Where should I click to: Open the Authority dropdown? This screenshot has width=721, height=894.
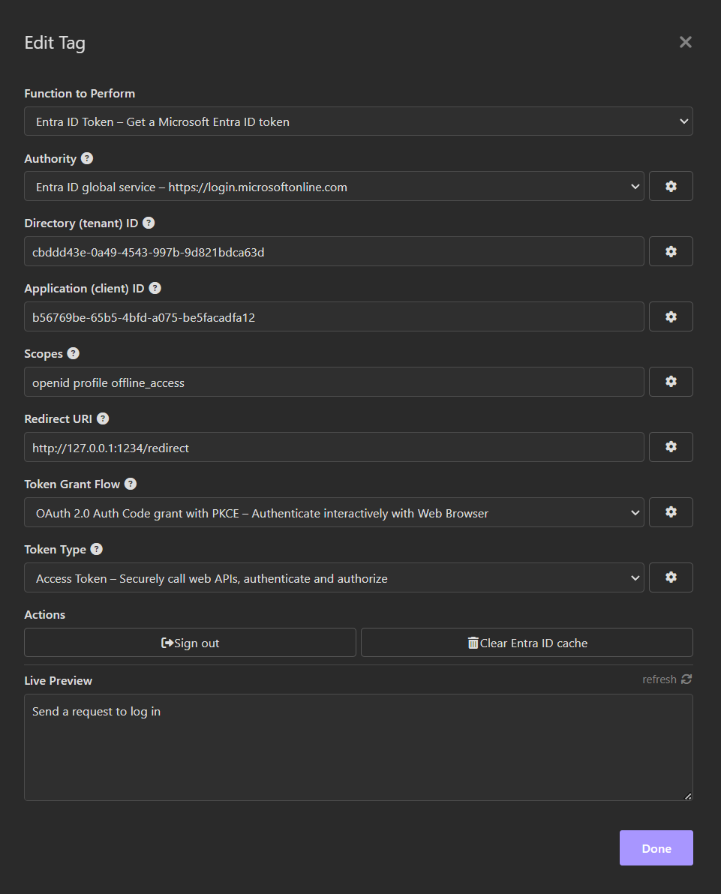334,187
